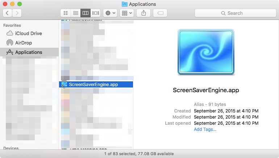Click the large ScreenSaverEngine preview icon
Image resolution: width=279 pixels, height=158 pixels.
pyautogui.click(x=206, y=52)
